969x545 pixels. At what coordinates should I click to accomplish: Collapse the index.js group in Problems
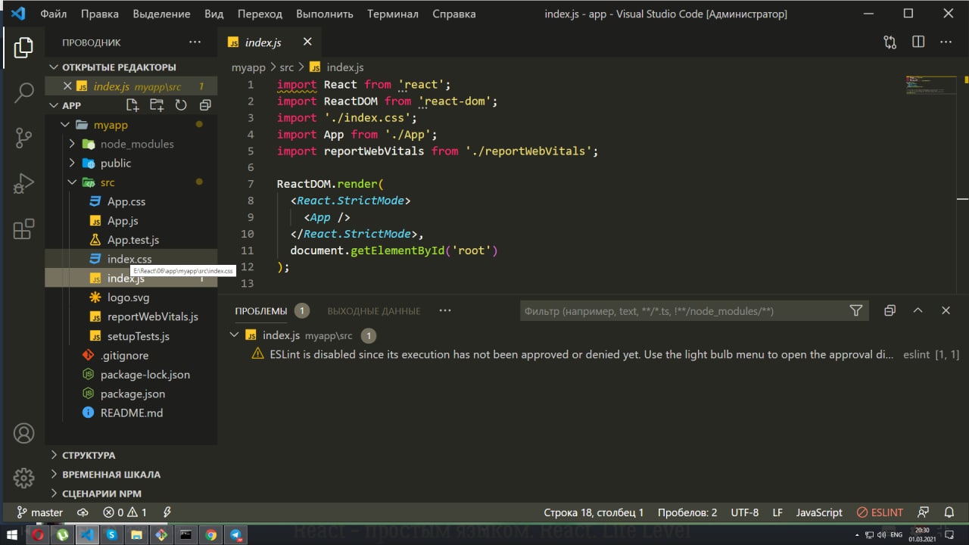pyautogui.click(x=234, y=335)
